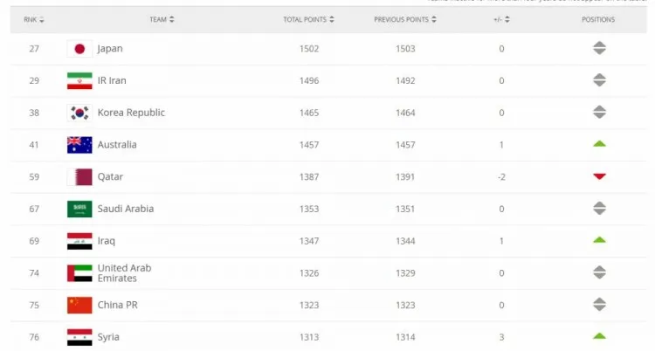The image size is (655, 351).
Task: Click the IR Iran flag icon
Action: point(79,80)
